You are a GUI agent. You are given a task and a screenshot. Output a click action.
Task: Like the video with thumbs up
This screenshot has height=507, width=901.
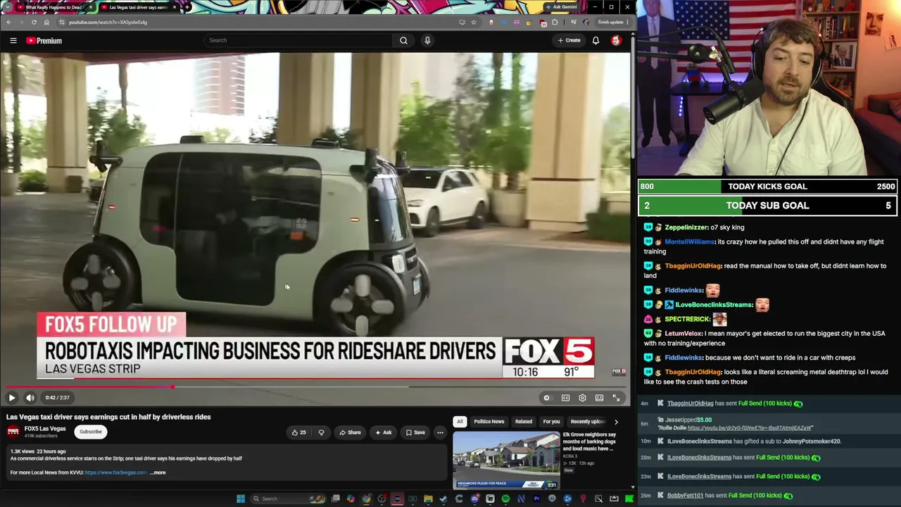[299, 432]
